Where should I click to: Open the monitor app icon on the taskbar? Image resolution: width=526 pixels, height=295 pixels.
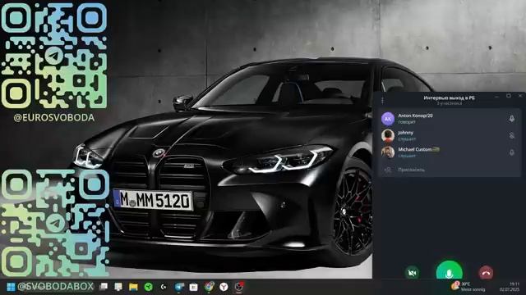tap(118, 287)
